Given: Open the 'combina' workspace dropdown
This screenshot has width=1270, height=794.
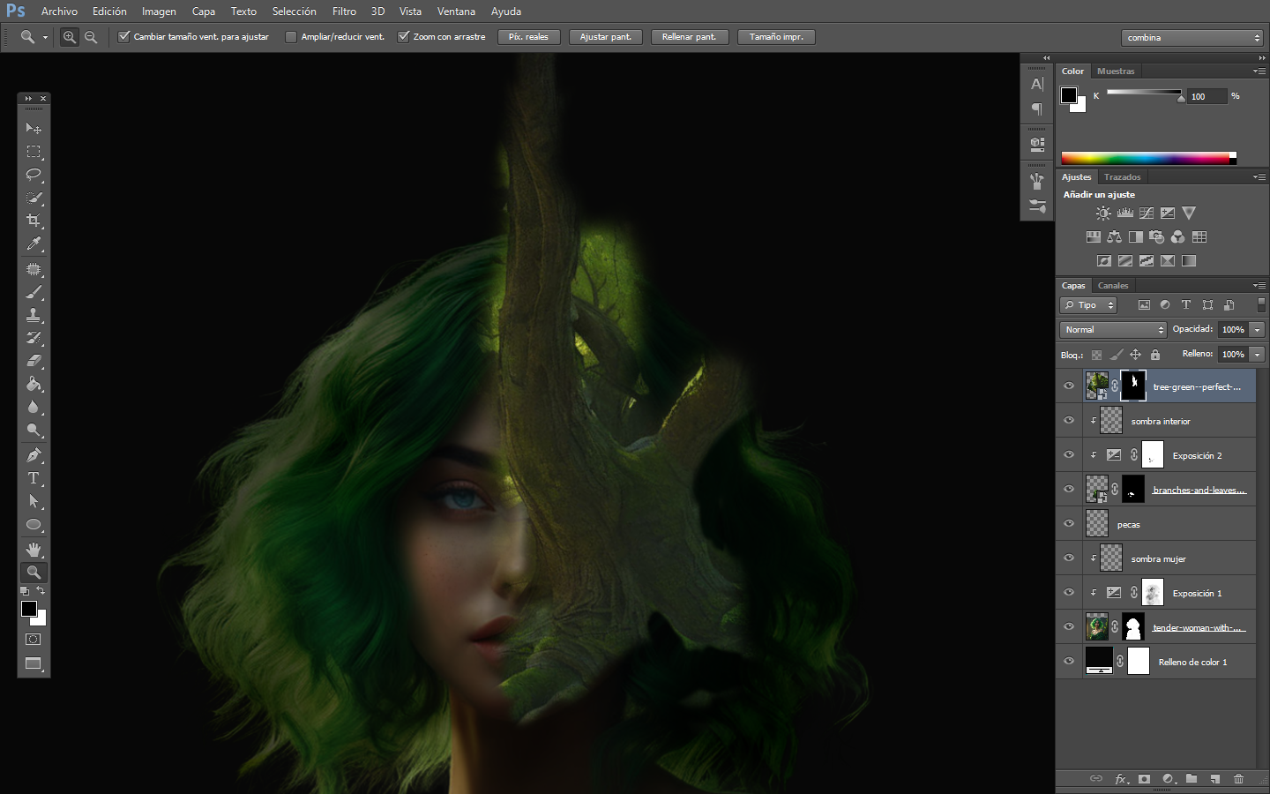Looking at the screenshot, I should click(1192, 38).
